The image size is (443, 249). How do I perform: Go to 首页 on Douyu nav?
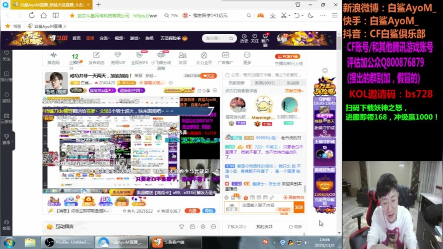point(76,38)
